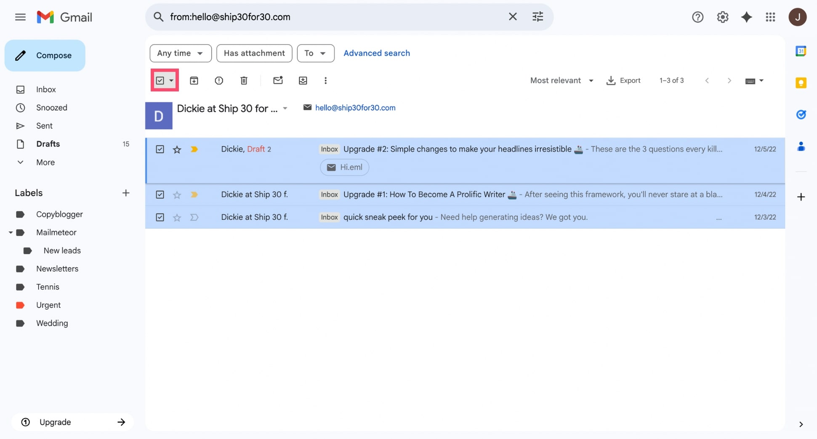This screenshot has height=439, width=817.
Task: Open Google Tasks in side panel
Action: (801, 114)
